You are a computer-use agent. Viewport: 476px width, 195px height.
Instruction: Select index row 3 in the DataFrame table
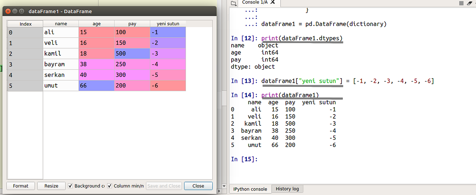[x=25, y=64]
